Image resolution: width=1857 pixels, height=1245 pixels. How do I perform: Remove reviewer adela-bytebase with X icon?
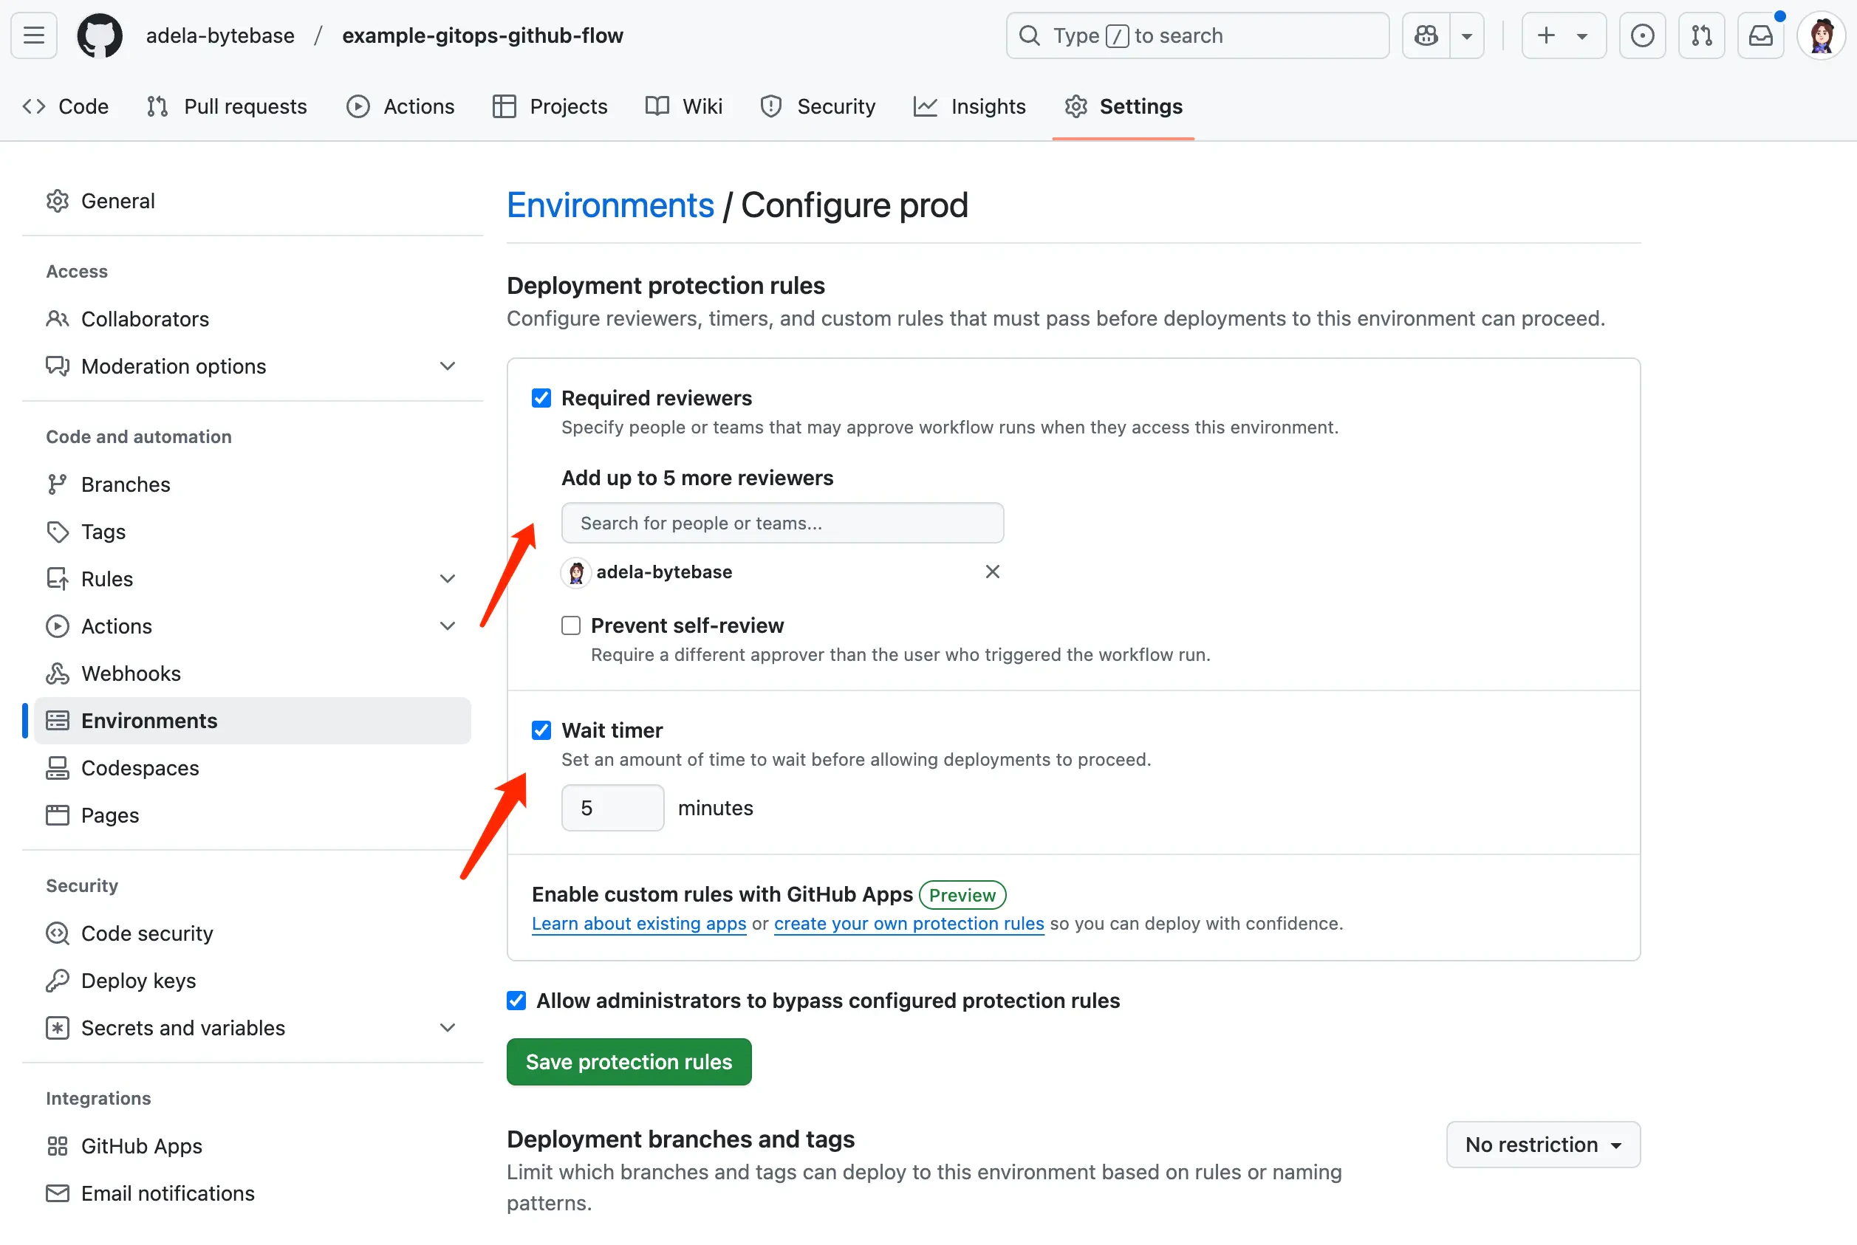coord(992,572)
